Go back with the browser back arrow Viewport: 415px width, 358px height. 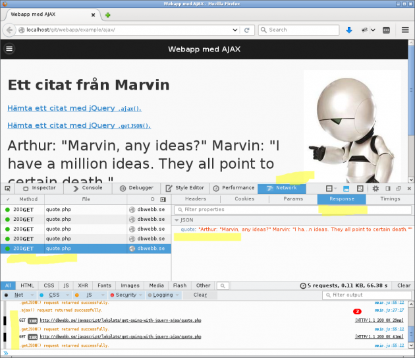[x=9, y=30]
